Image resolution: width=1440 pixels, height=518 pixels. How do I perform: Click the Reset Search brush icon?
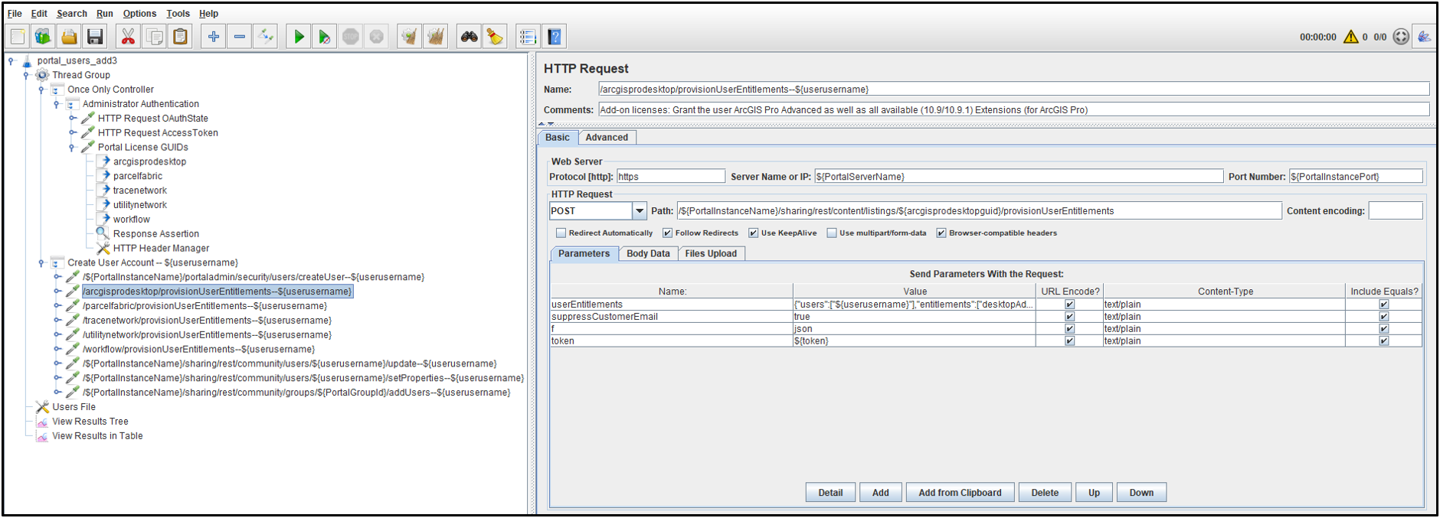point(495,37)
